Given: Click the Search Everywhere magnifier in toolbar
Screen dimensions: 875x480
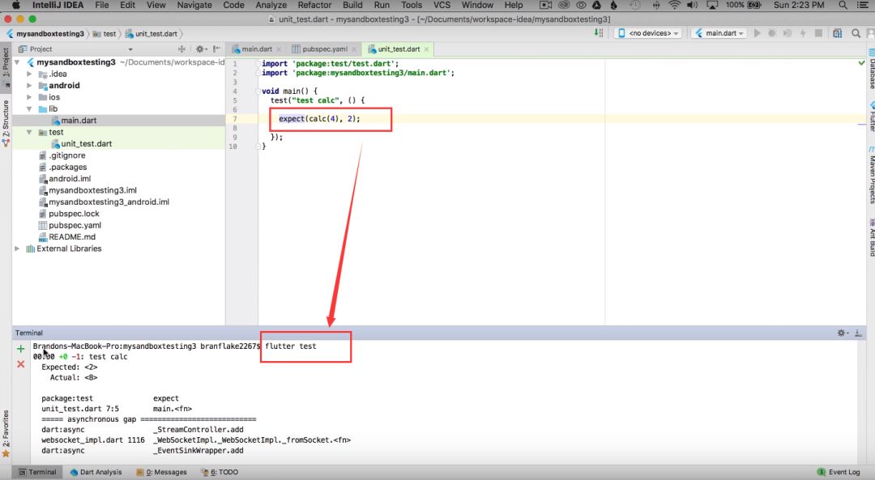Looking at the screenshot, I should click(856, 33).
